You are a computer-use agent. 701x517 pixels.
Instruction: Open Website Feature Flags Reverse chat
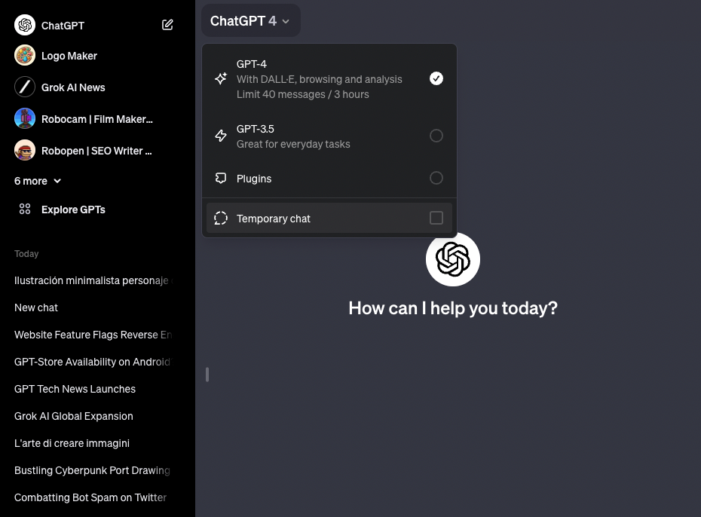tap(93, 335)
